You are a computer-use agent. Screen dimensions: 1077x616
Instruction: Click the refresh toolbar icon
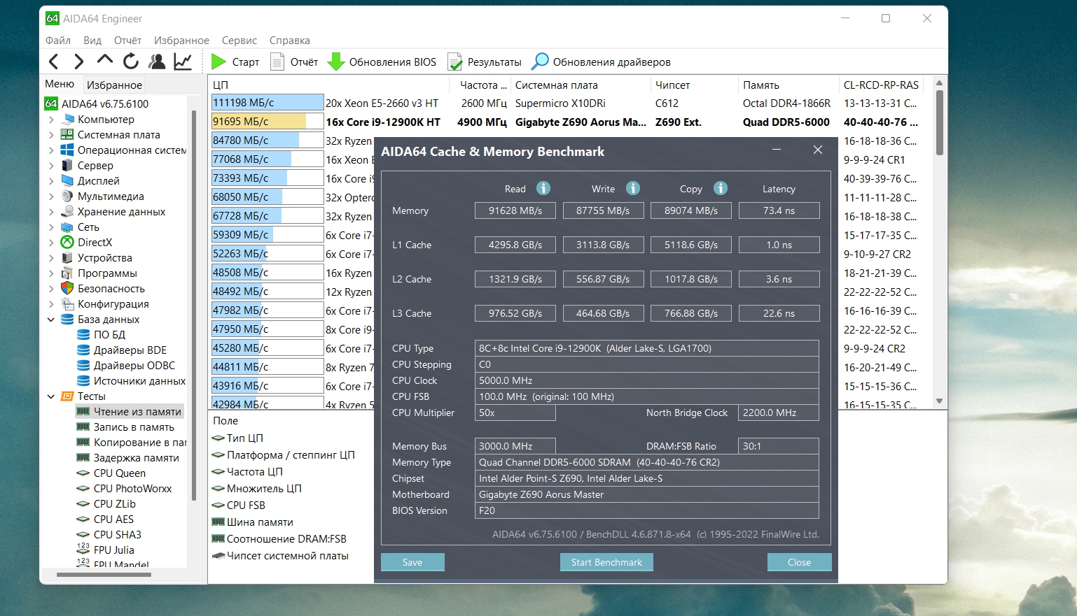point(131,62)
